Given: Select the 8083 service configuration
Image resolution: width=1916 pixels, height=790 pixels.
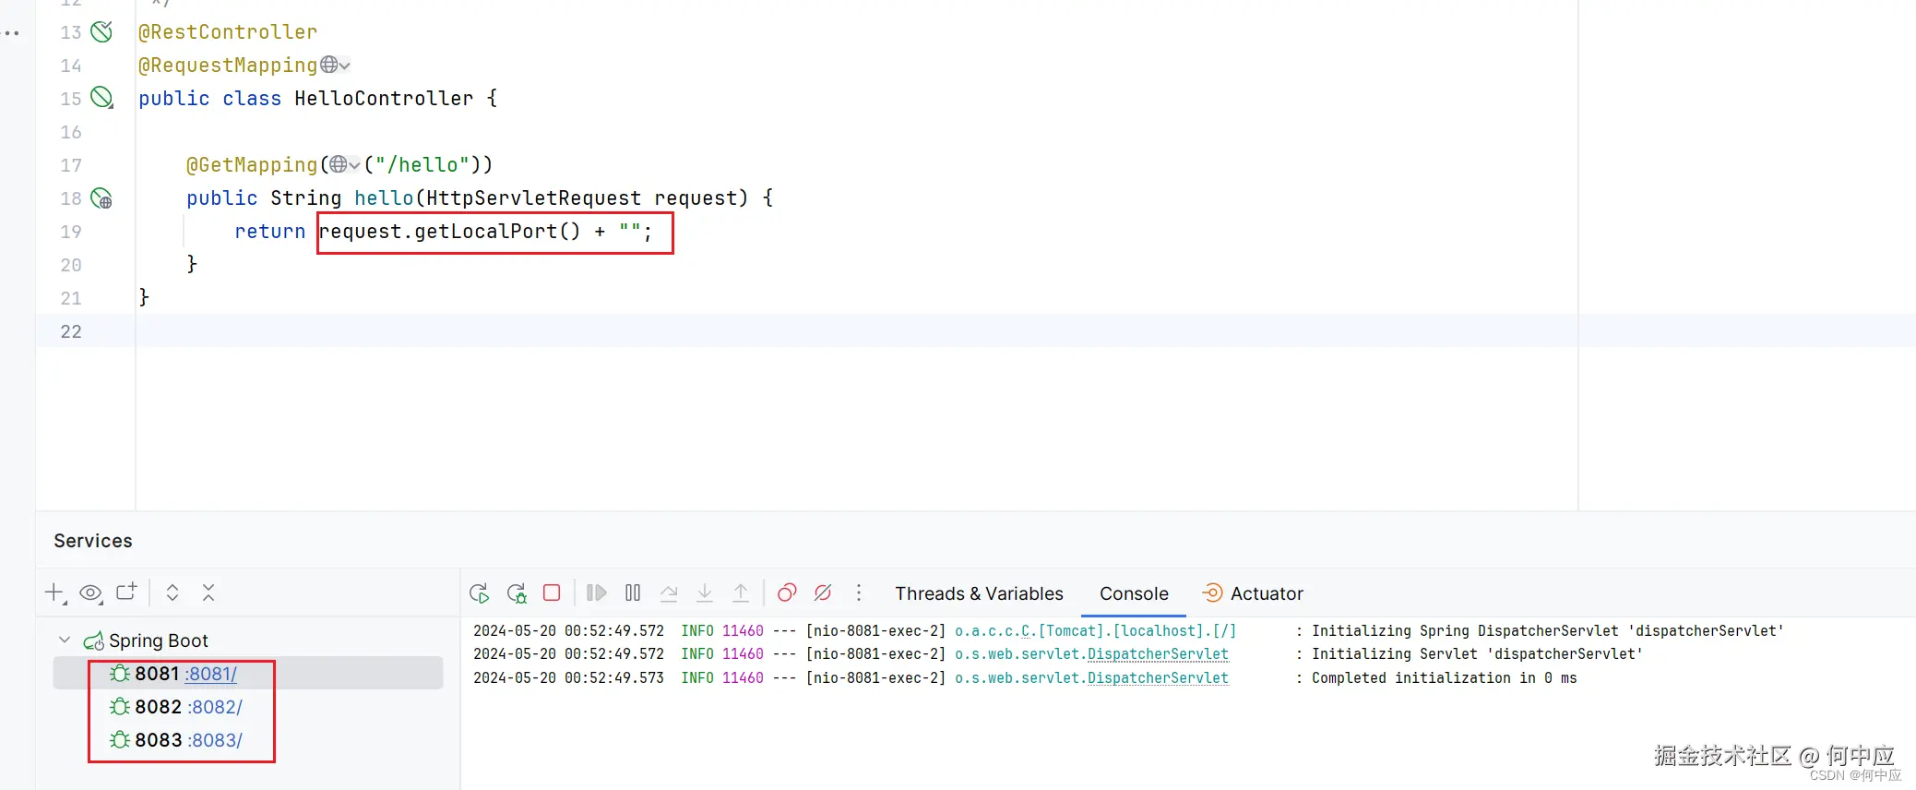Looking at the screenshot, I should pos(158,740).
